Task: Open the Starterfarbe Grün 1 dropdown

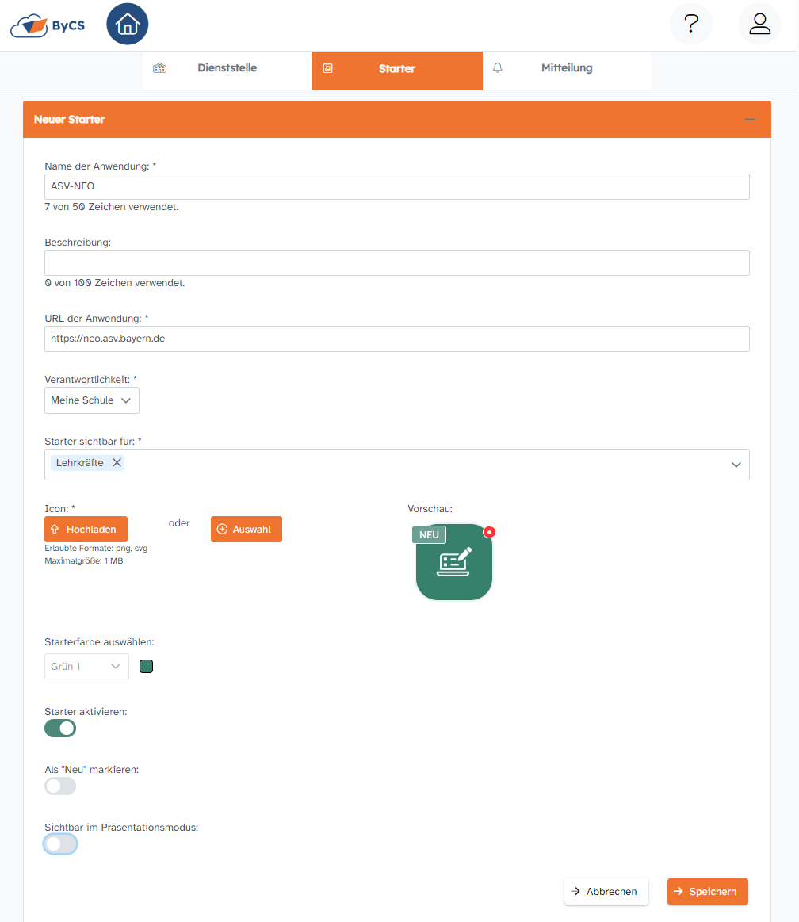Action: point(86,667)
